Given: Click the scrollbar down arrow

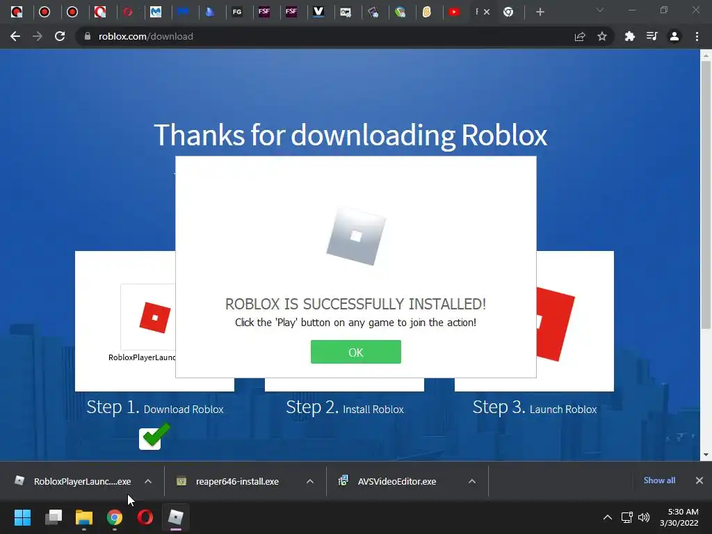Looking at the screenshot, I should click(x=706, y=455).
